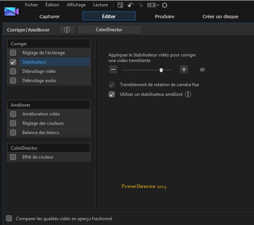This screenshot has width=254, height=225.
Task: Click the undo arrow icon
Action: click(x=130, y=5)
